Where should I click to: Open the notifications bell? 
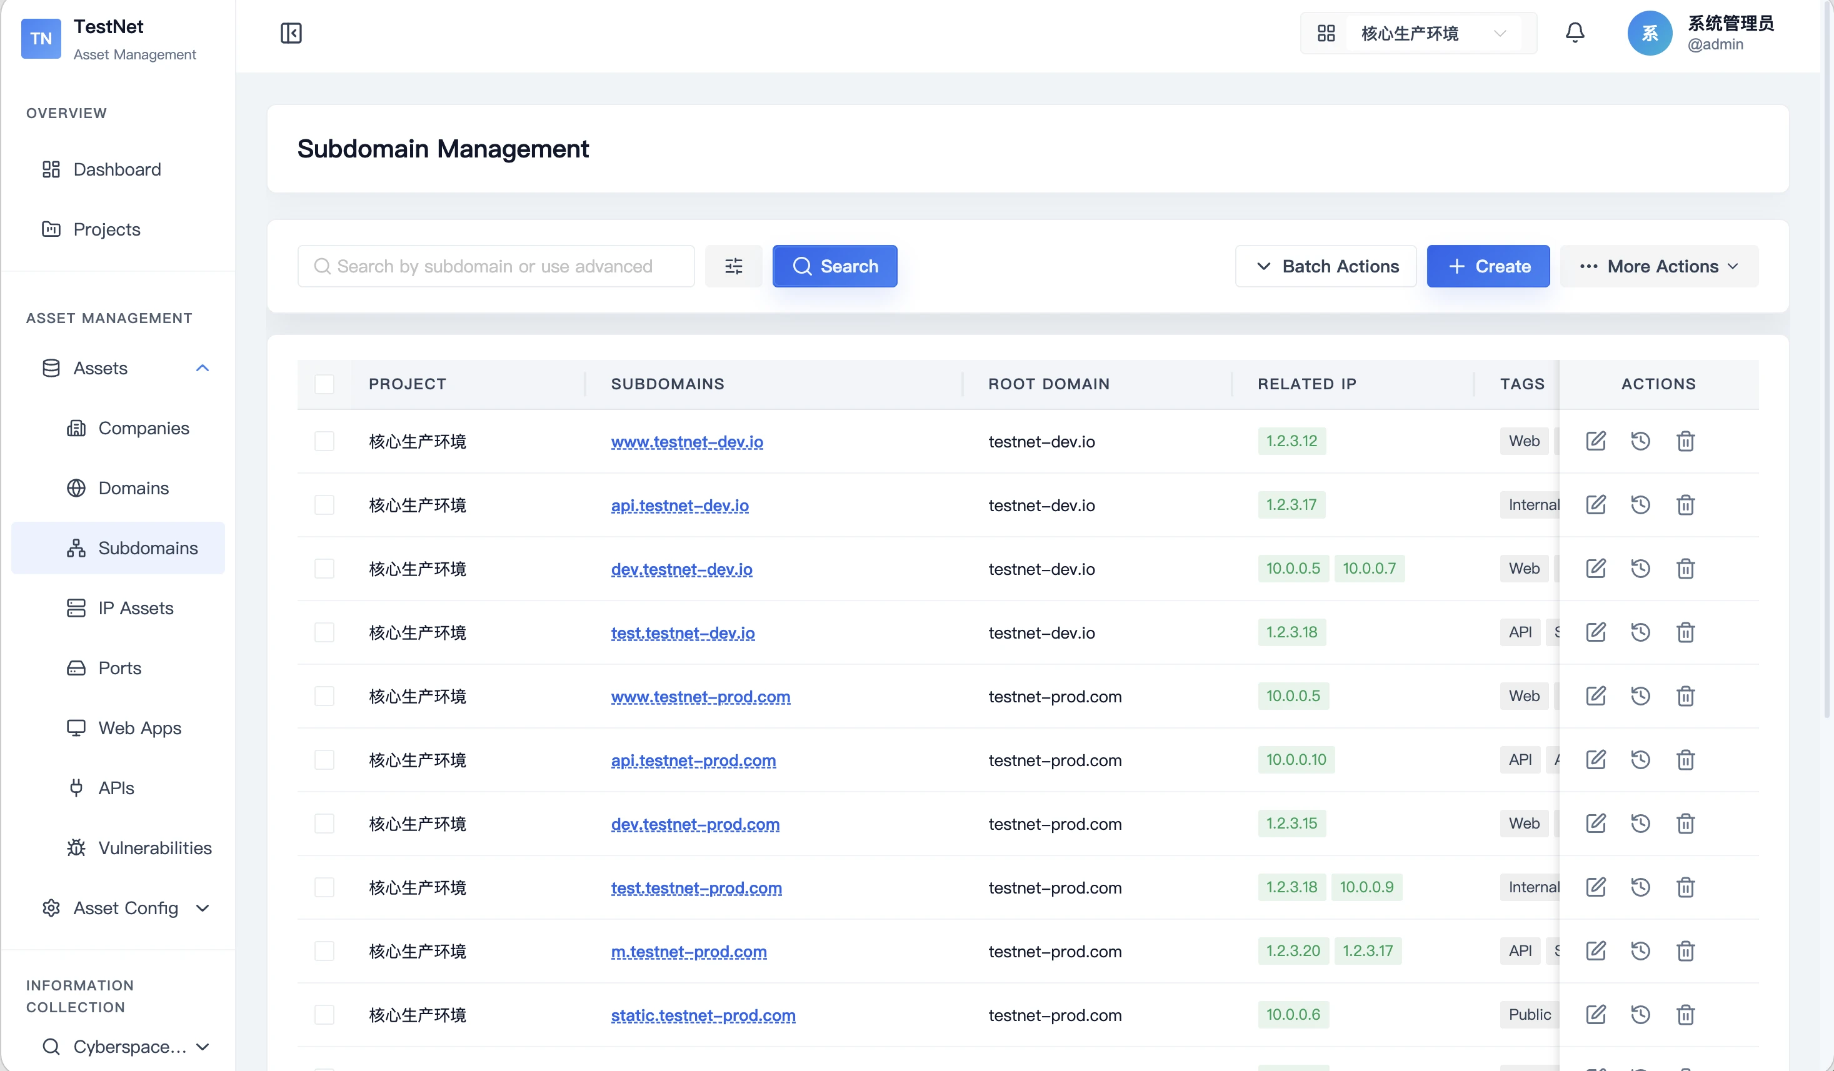[x=1575, y=34]
